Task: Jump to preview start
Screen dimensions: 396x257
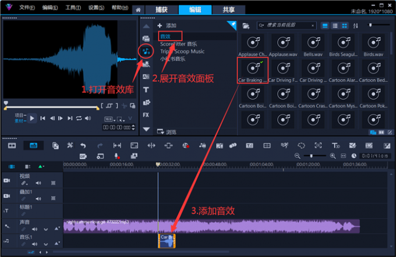Action: coord(43,118)
